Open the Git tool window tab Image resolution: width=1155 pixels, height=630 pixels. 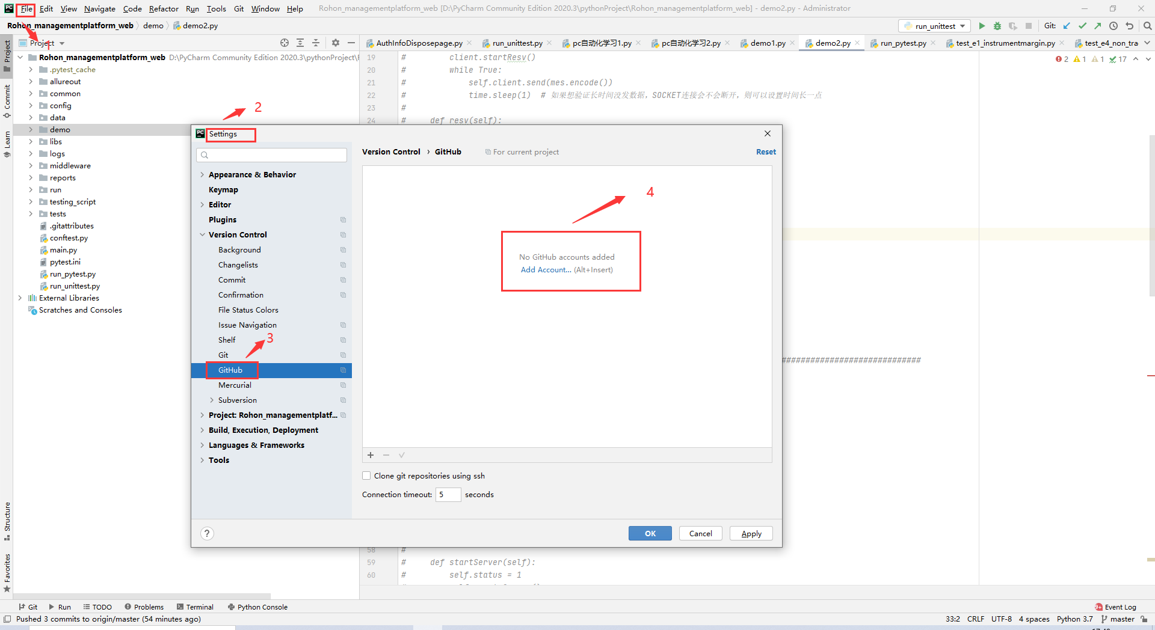tap(28, 607)
